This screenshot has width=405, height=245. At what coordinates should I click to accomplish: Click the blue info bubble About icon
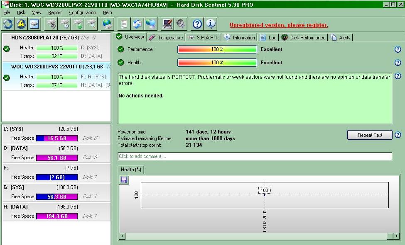211,24
